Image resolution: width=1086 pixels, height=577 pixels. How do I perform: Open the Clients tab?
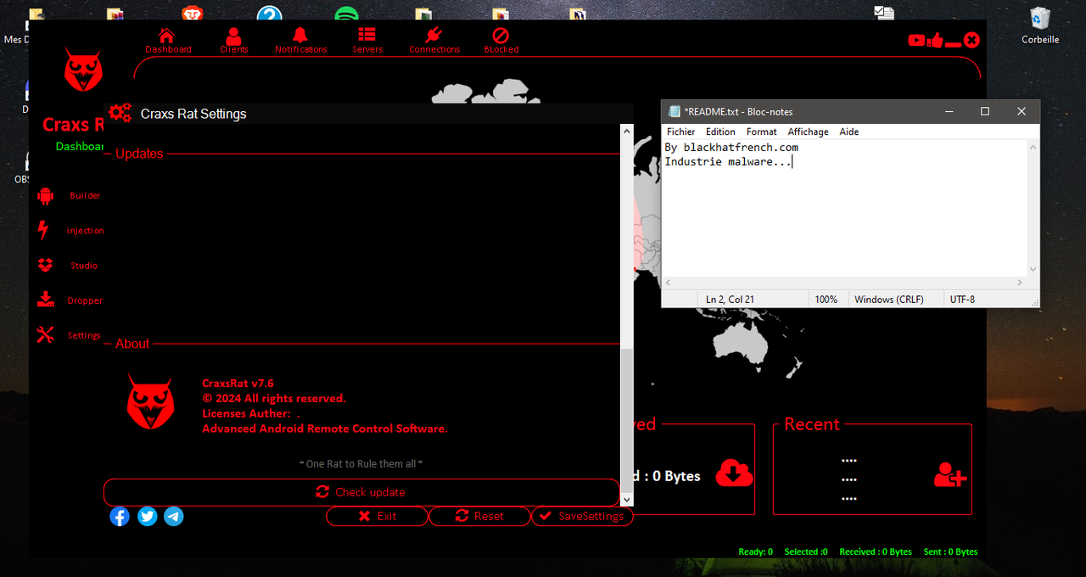(x=234, y=41)
